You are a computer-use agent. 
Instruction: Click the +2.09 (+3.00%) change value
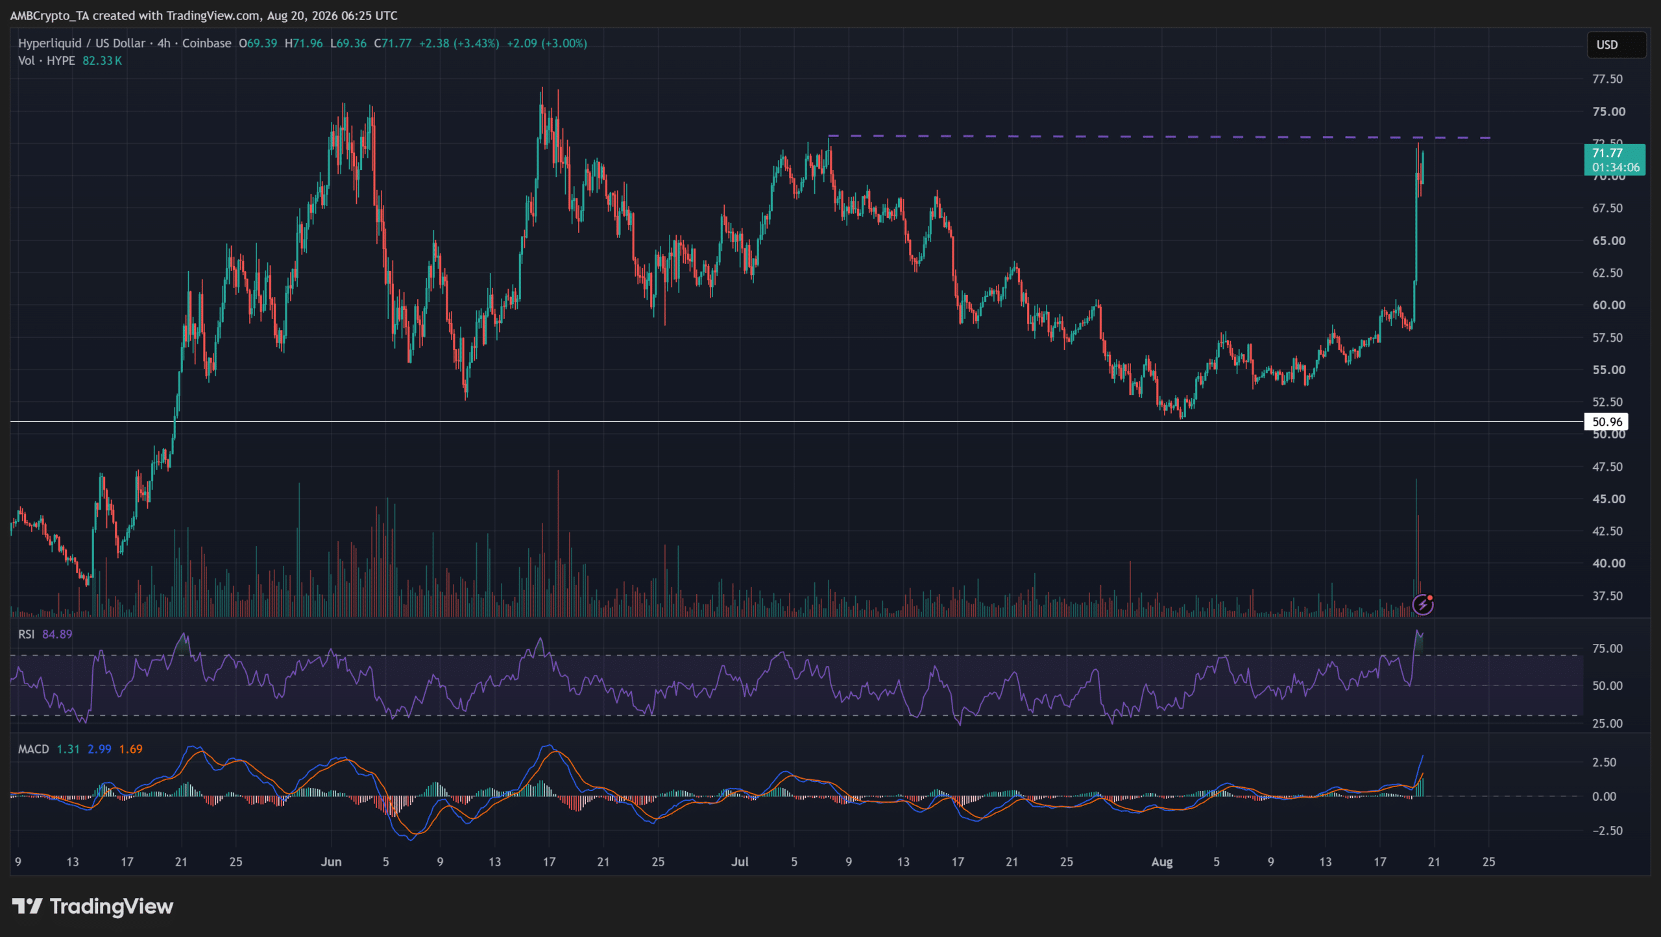click(547, 43)
